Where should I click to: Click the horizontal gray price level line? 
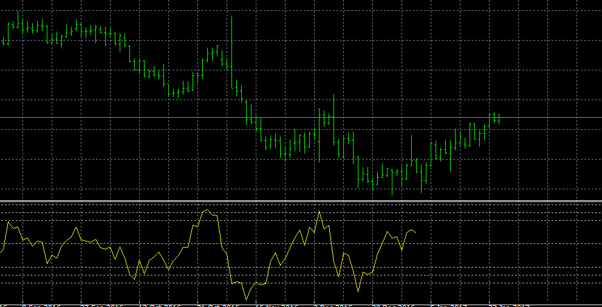pos(301,117)
